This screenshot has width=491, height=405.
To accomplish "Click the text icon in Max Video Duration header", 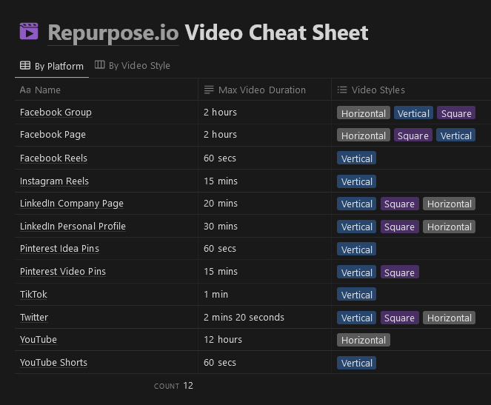I will point(209,90).
